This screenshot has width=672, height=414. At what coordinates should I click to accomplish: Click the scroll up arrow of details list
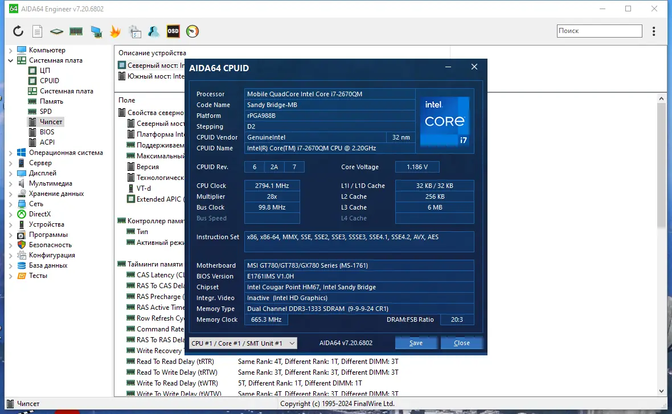[x=661, y=99]
